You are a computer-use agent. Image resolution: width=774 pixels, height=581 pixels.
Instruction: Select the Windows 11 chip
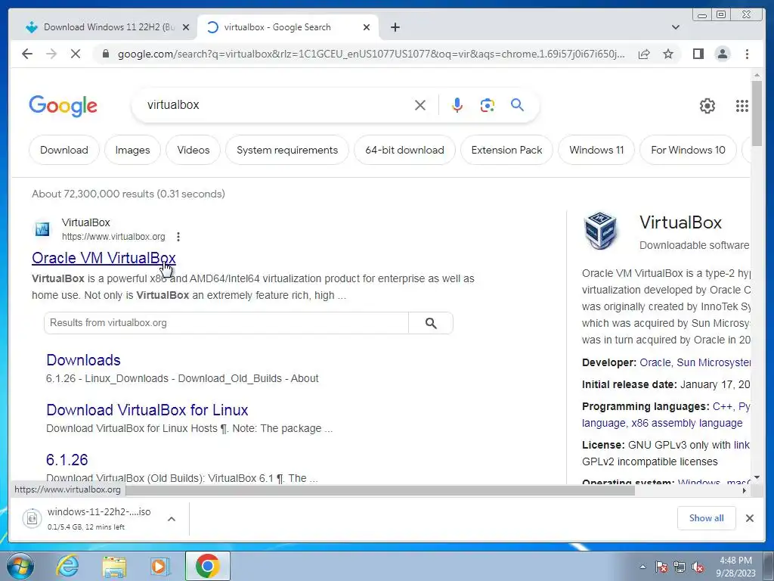pos(596,151)
